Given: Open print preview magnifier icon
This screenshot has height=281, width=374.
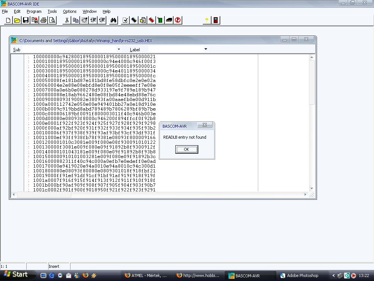Looking at the screenshot, I should (x=52, y=20).
